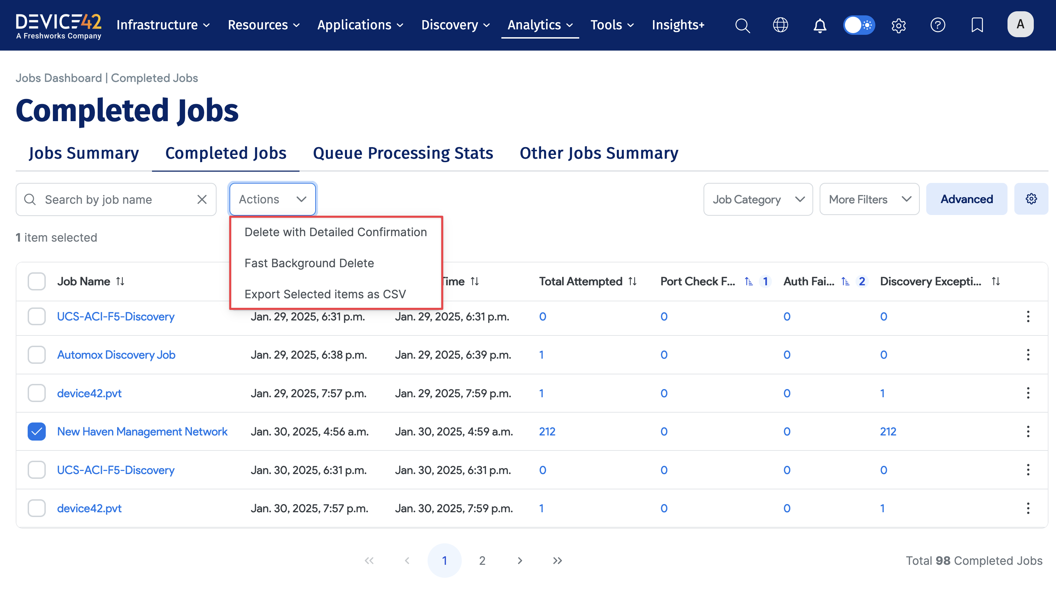Switch to Other Jobs Summary tab
The width and height of the screenshot is (1056, 602).
(x=599, y=153)
